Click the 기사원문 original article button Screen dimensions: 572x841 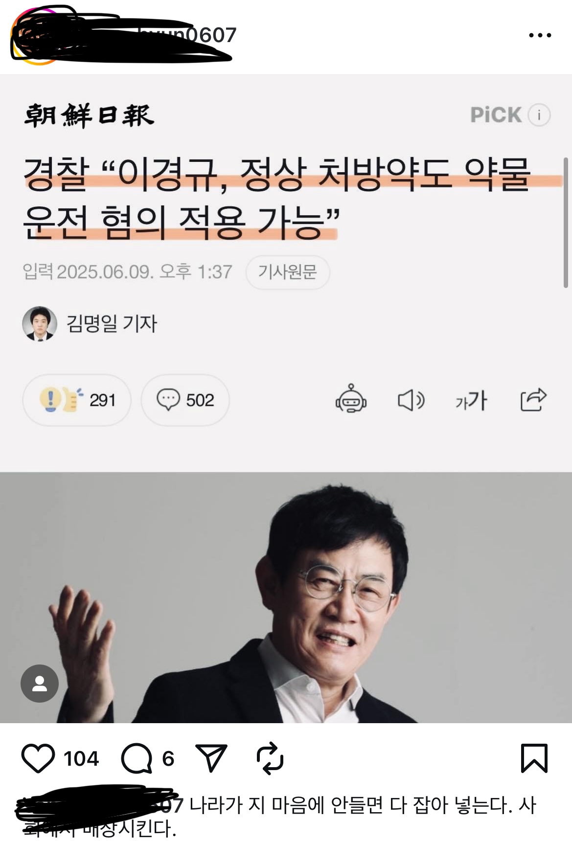click(x=287, y=272)
